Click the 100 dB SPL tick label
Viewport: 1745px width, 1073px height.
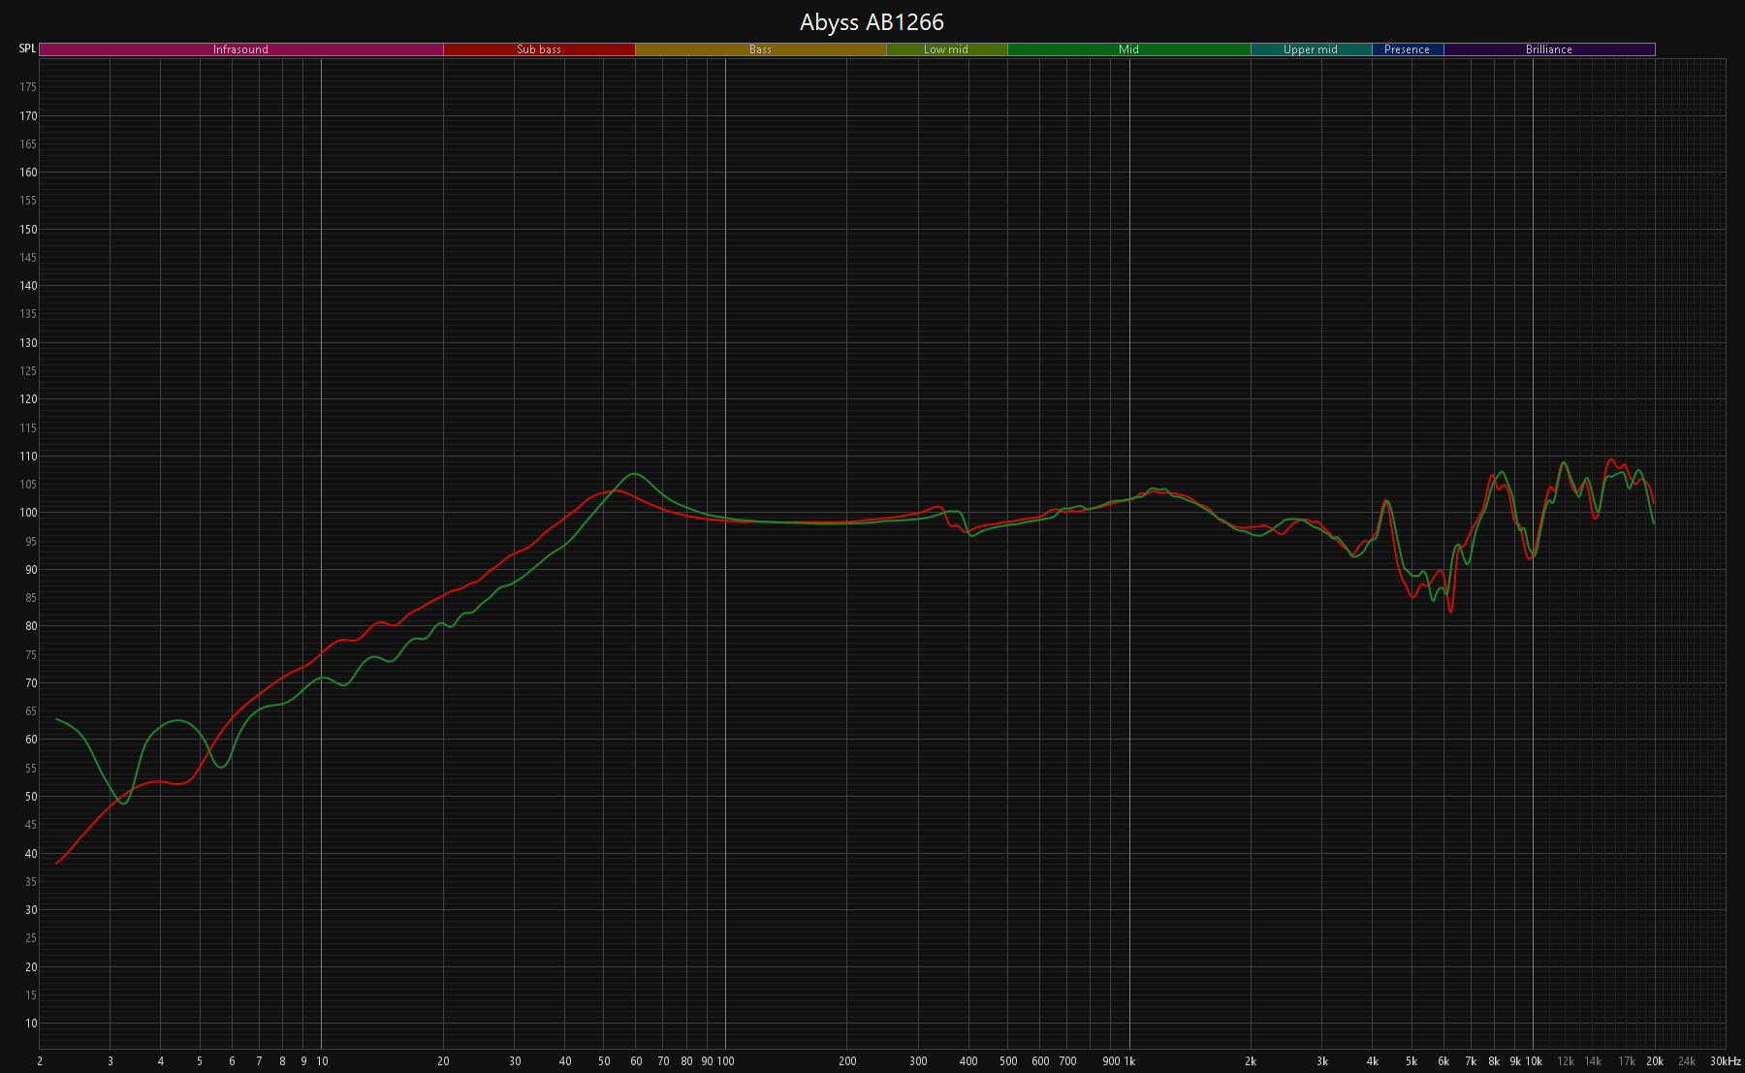[29, 513]
